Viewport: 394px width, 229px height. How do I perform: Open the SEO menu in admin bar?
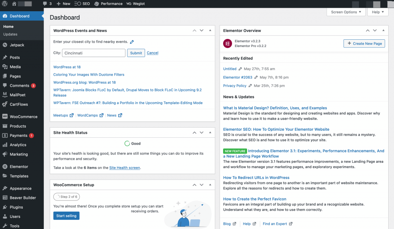tap(82, 3)
